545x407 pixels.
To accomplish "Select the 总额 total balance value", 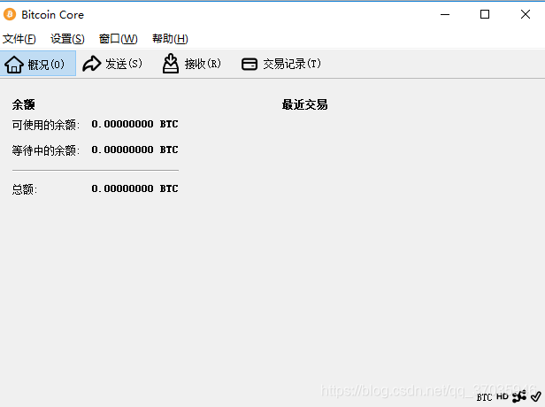I will pos(134,188).
